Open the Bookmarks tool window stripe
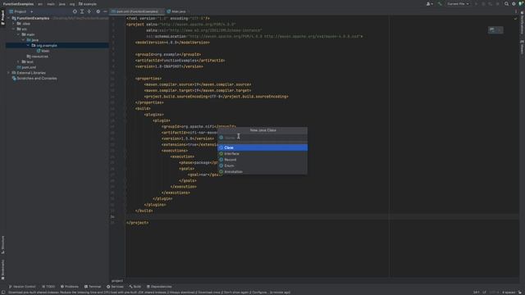The image size is (525, 295). coord(2,270)
